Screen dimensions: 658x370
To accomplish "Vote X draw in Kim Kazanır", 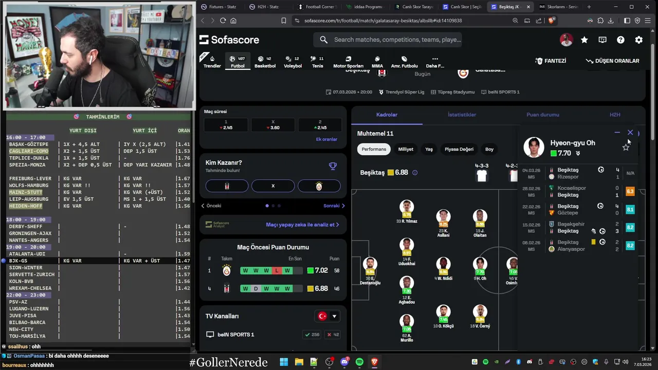I will [x=273, y=186].
